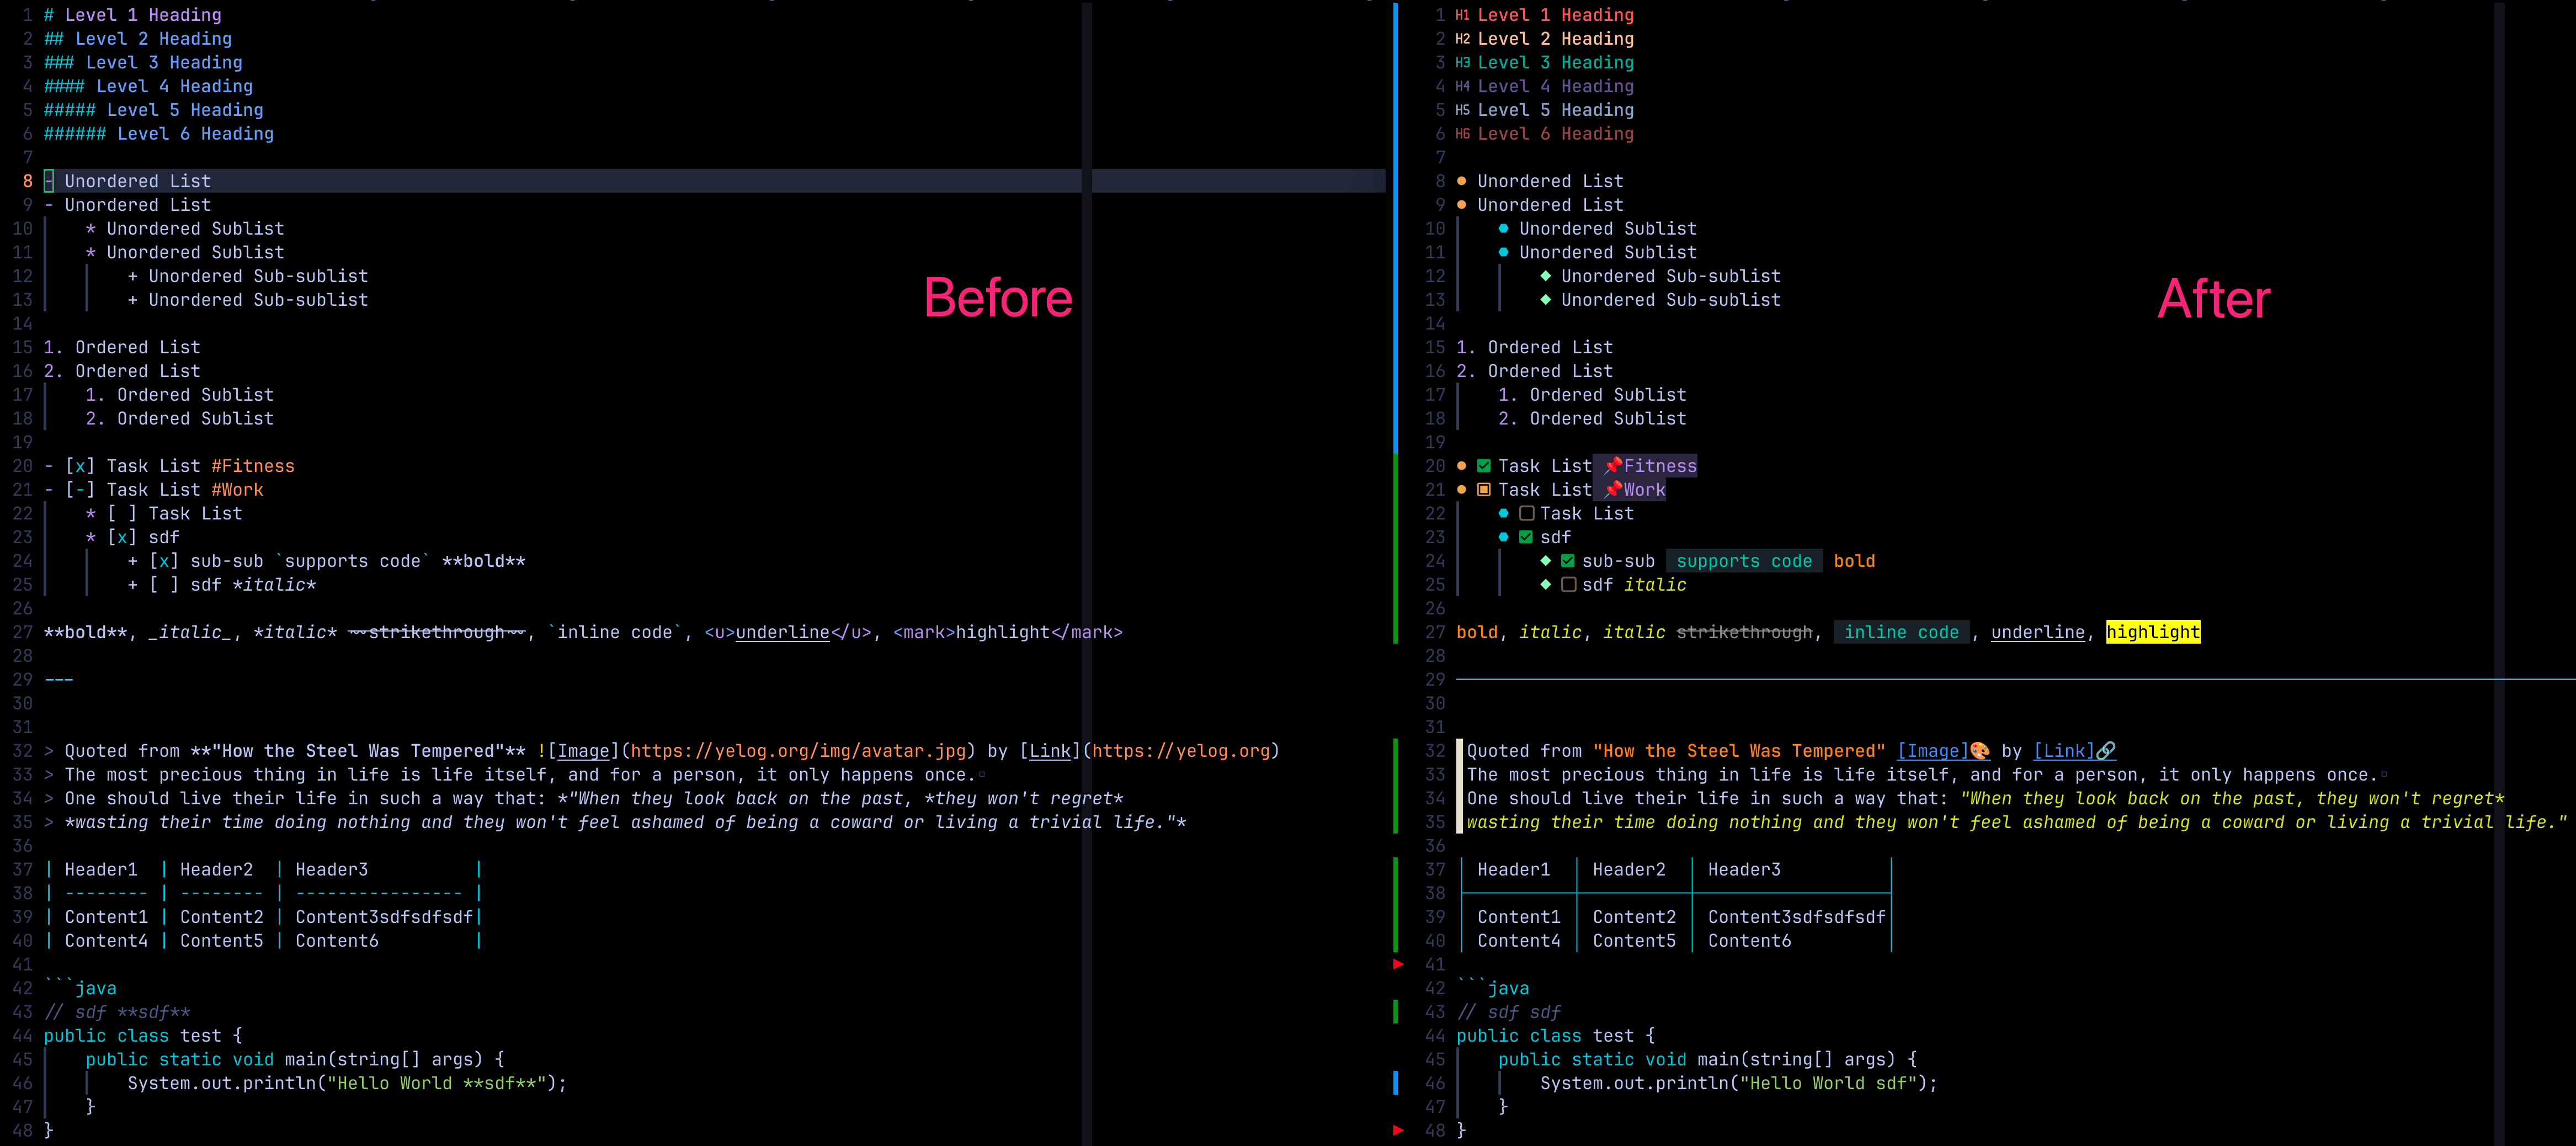Image resolution: width=2576 pixels, height=1146 pixels.
Task: Click the avatar.jpg URL in left pane
Action: point(799,751)
